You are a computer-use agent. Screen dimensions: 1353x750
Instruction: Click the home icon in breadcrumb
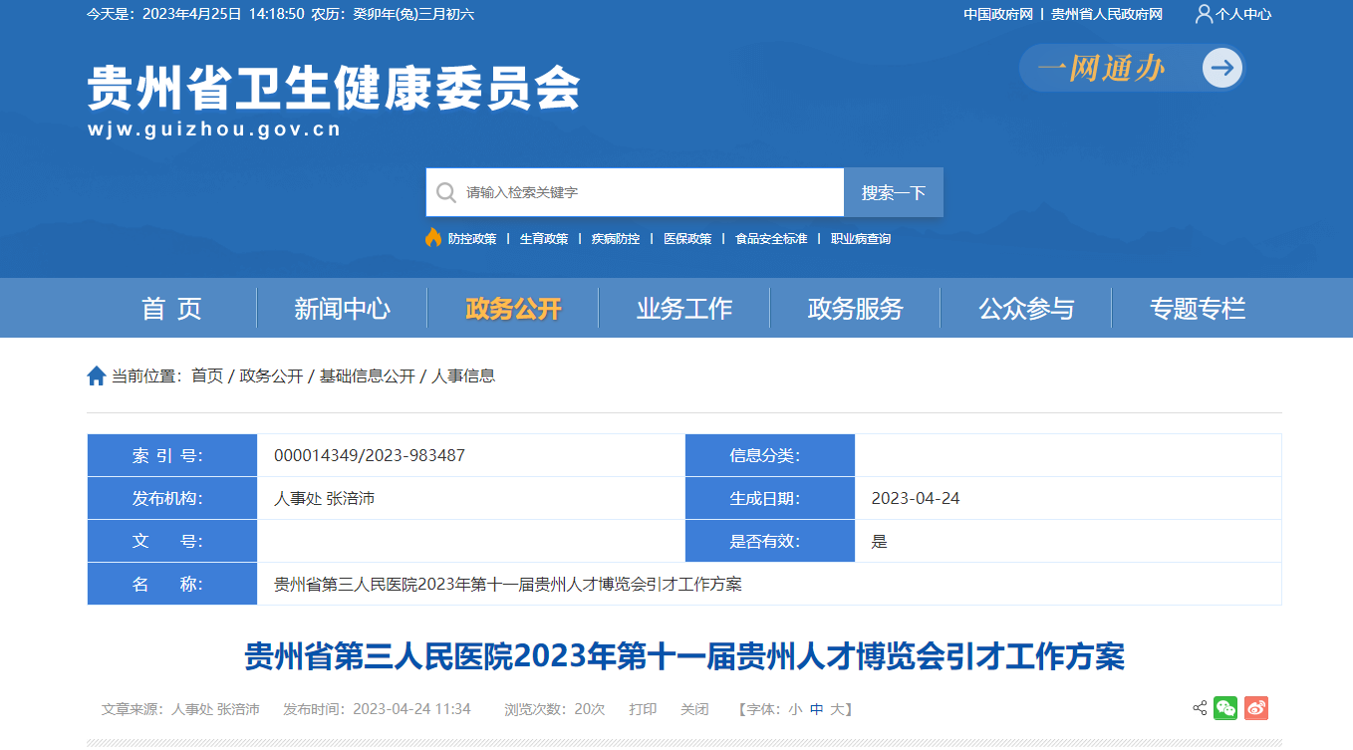(97, 375)
